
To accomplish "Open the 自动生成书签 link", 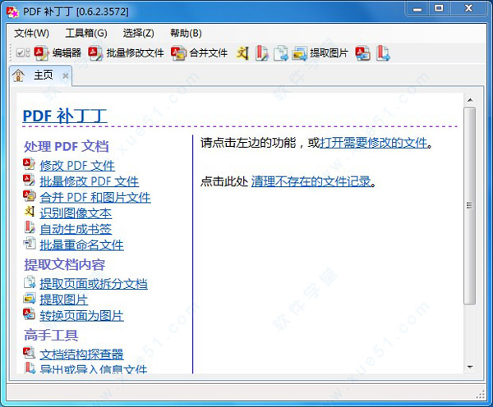I will (76, 229).
